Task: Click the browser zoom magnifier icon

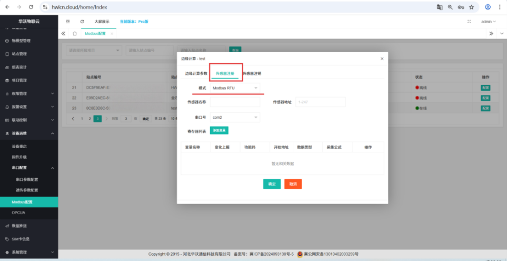Action: pos(450,7)
